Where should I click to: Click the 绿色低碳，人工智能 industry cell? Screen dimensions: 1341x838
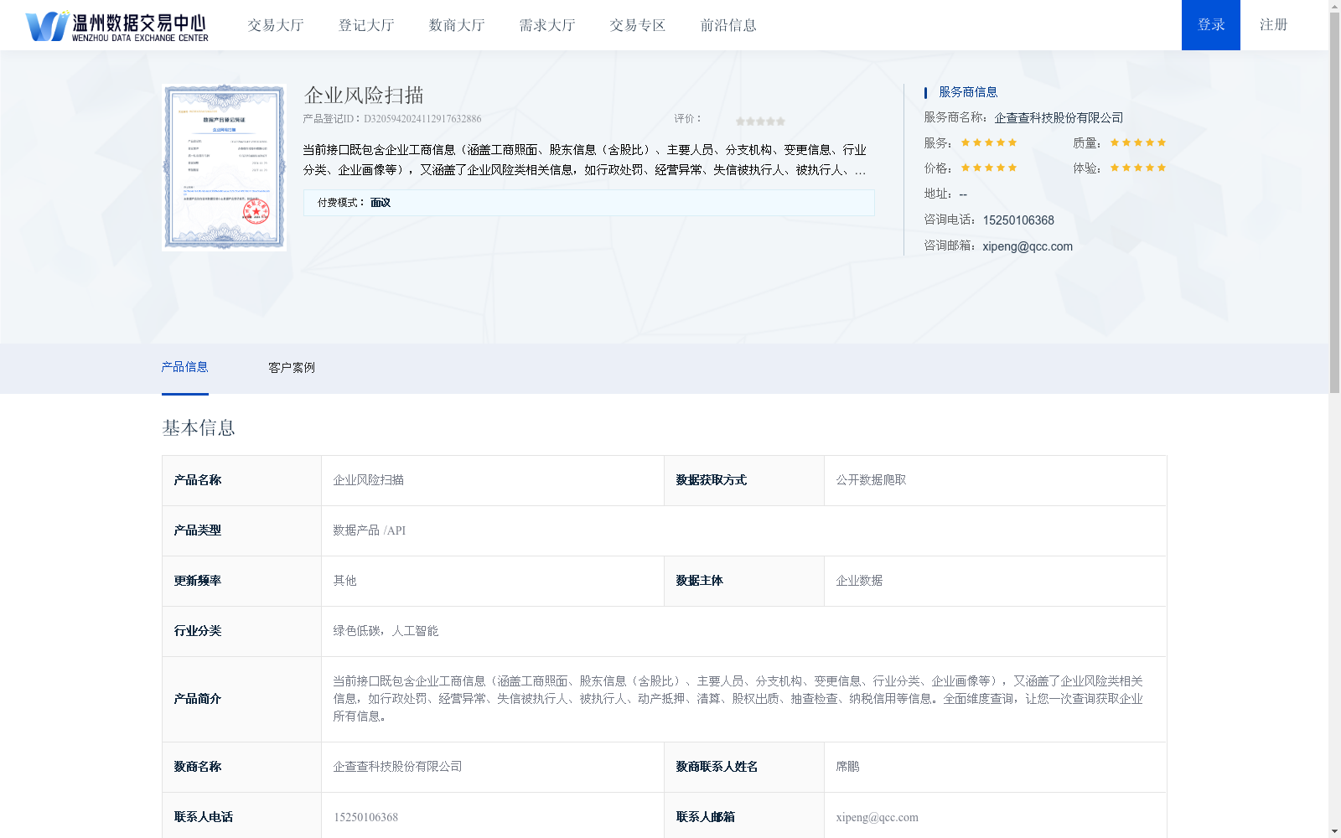[743, 632]
